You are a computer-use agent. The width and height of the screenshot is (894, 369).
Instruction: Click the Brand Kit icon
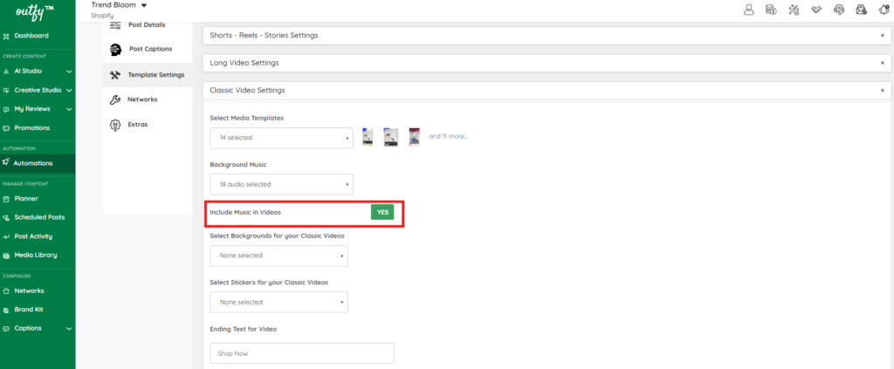tap(6, 310)
